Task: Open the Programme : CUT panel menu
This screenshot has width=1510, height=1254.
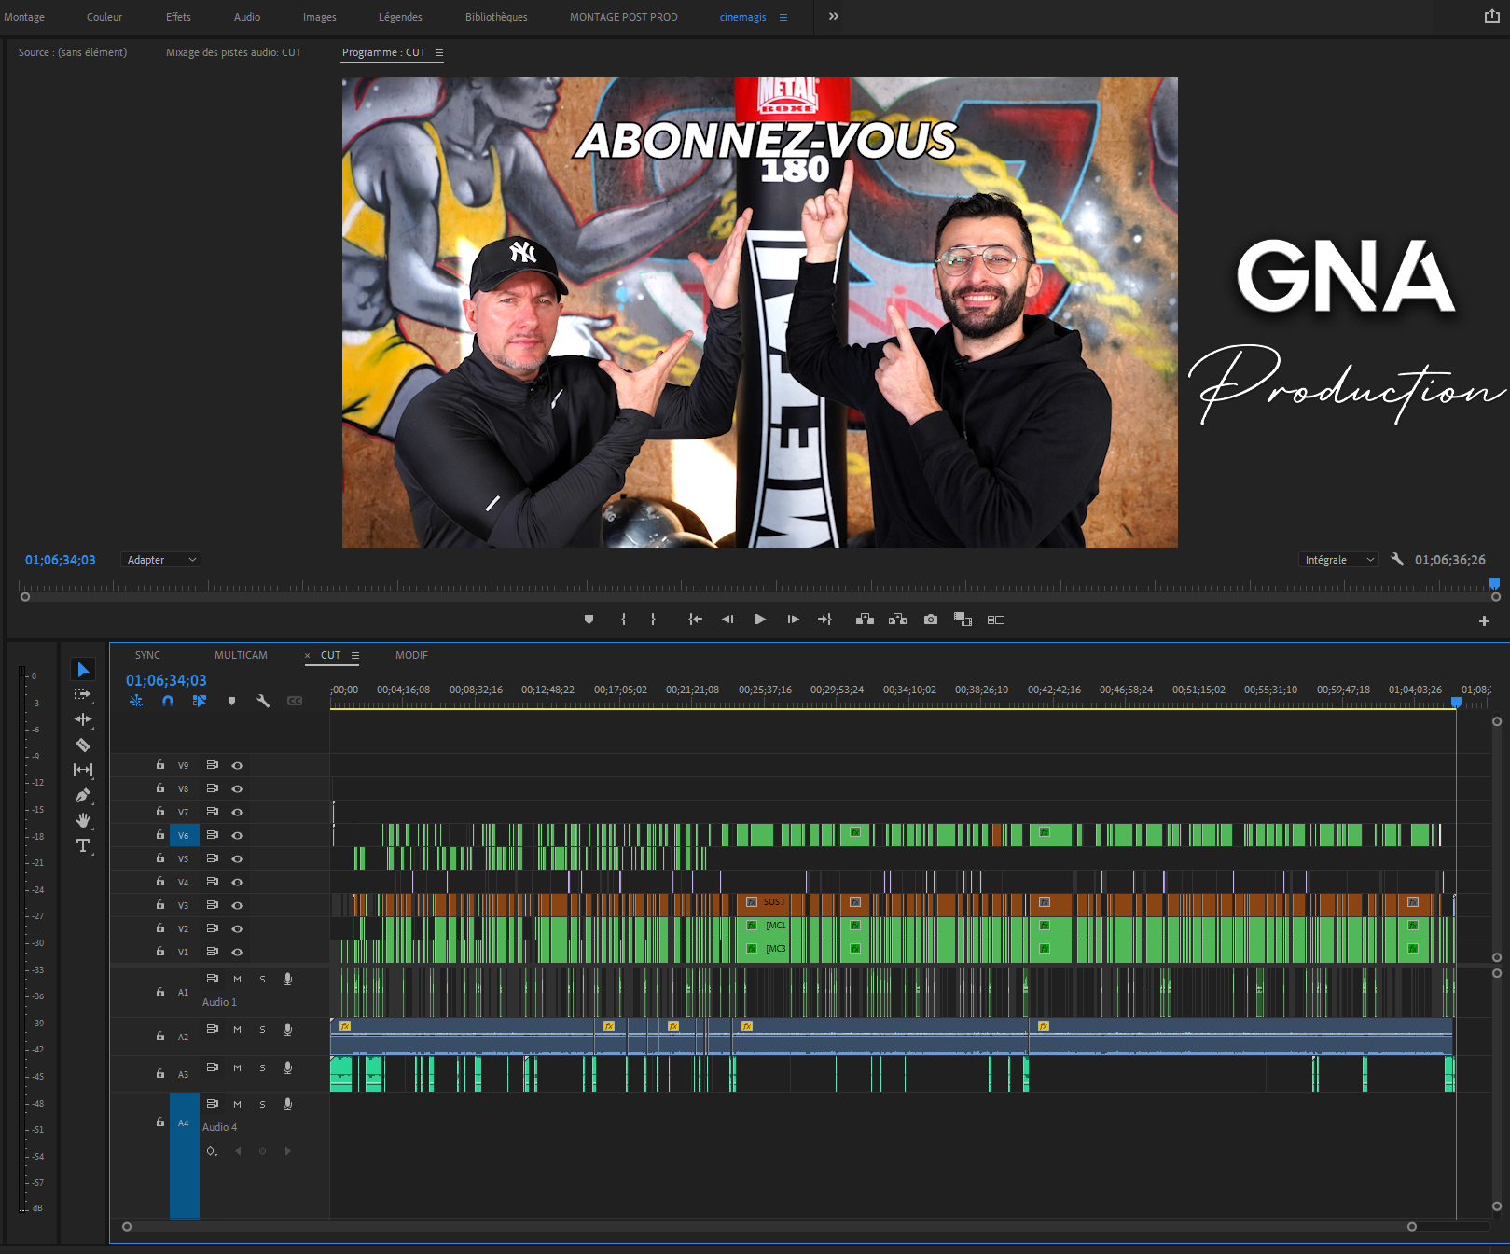Action: point(439,53)
